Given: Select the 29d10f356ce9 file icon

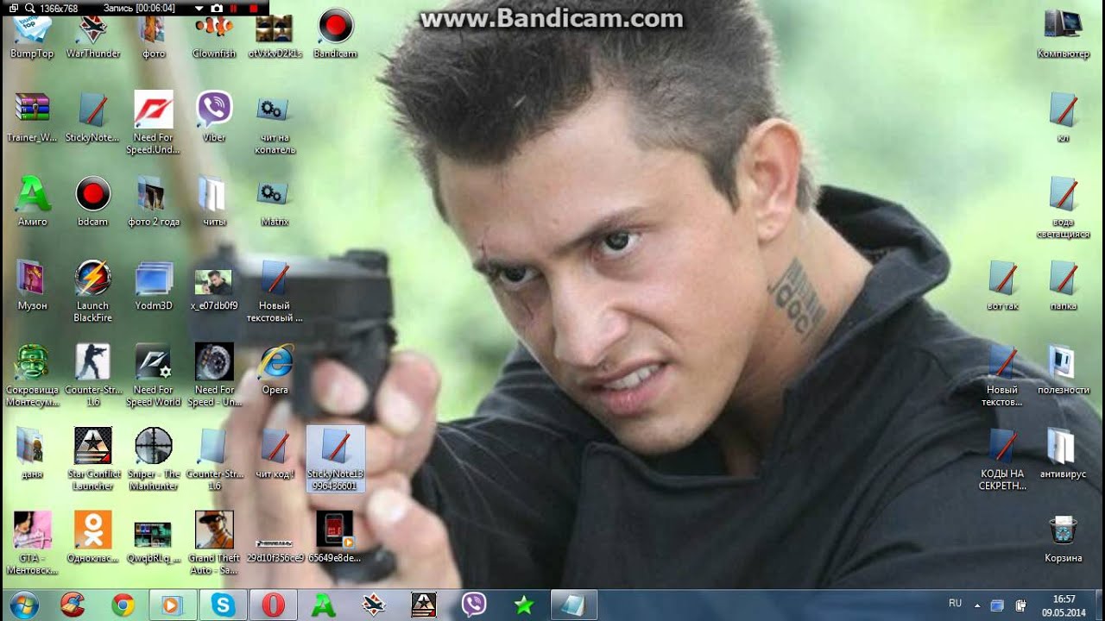Looking at the screenshot, I should [x=275, y=549].
